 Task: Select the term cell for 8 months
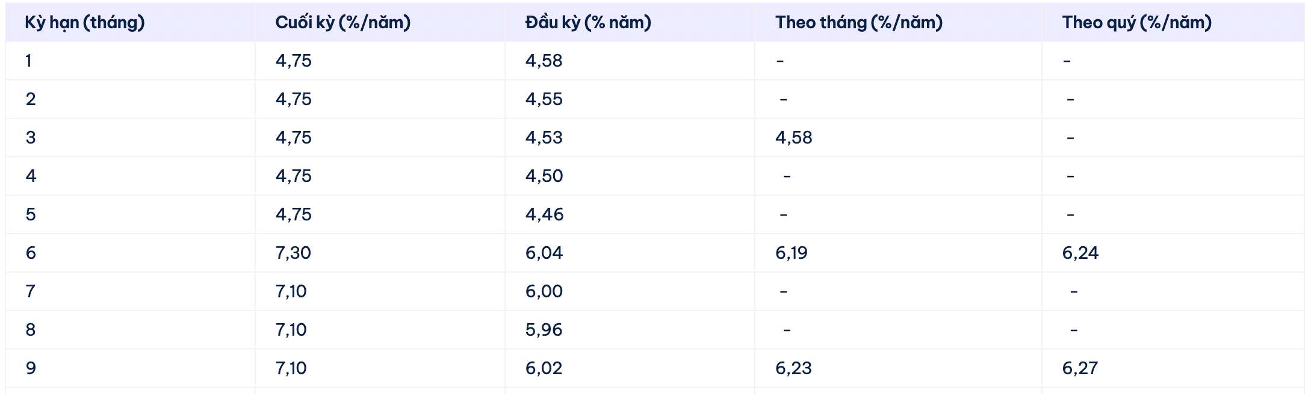coord(31,330)
